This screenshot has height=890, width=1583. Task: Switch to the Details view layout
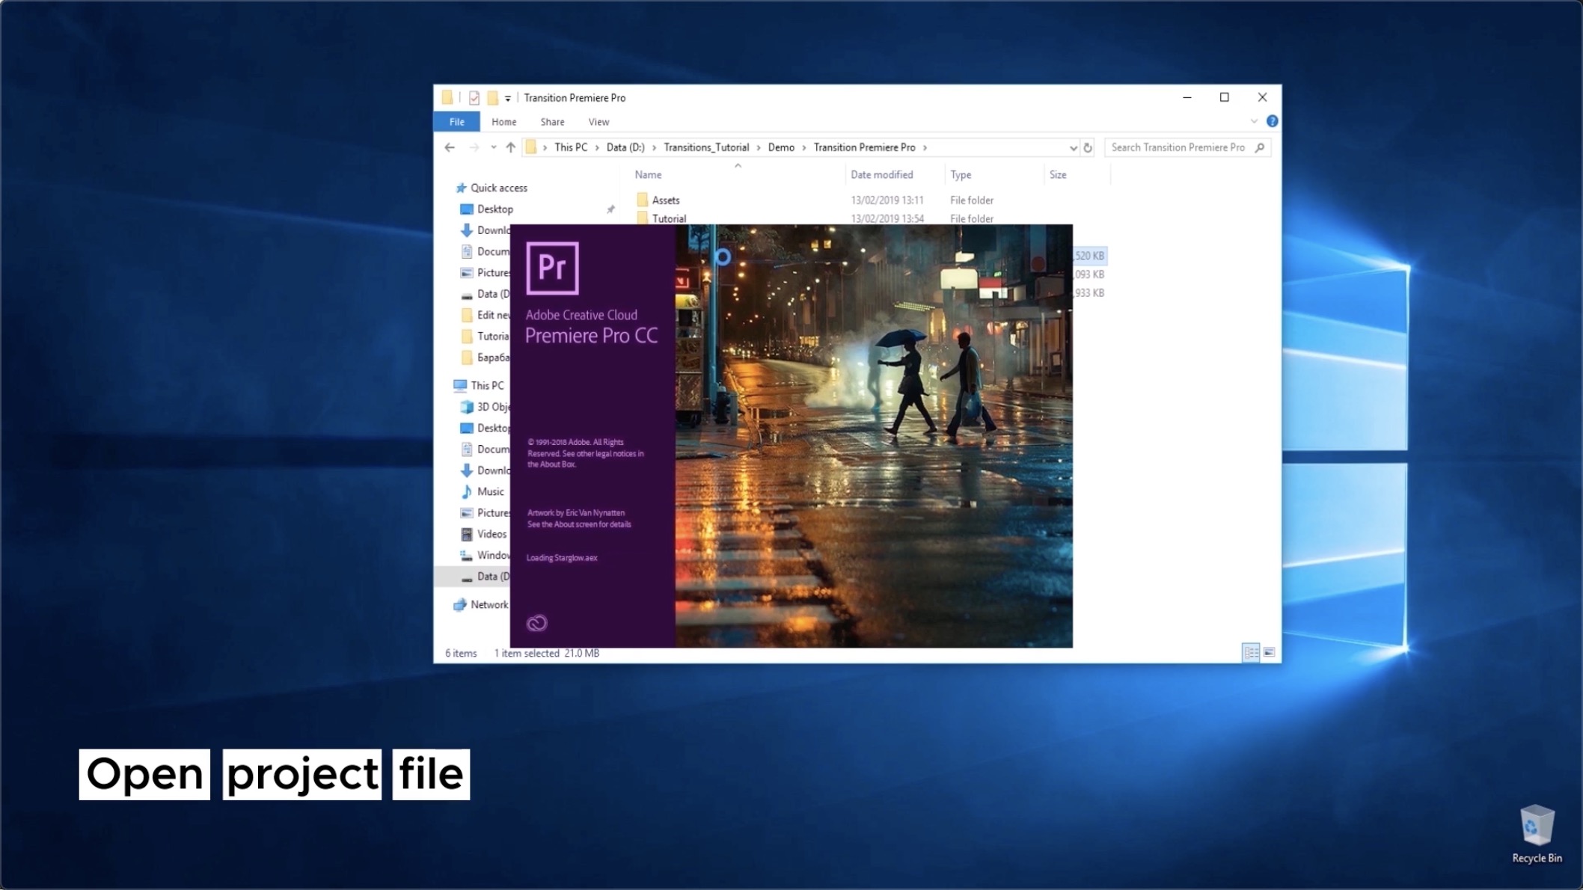coord(1251,652)
